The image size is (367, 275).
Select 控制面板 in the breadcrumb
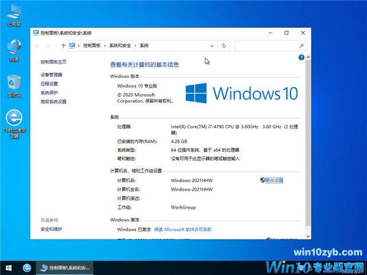coord(92,46)
